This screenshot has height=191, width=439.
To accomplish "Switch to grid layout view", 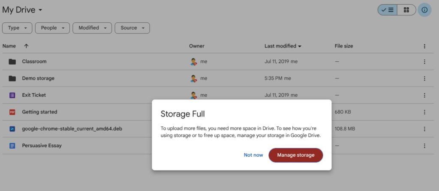I will click(406, 10).
